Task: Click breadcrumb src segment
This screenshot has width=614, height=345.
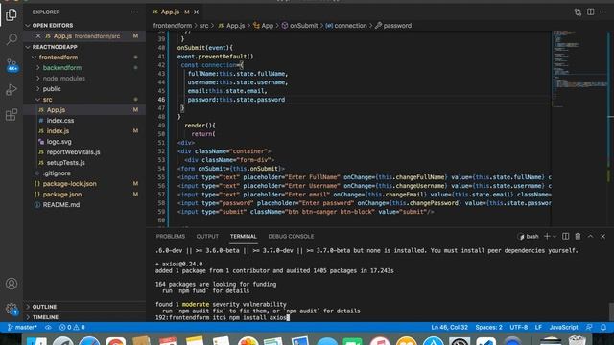Action: click(204, 26)
